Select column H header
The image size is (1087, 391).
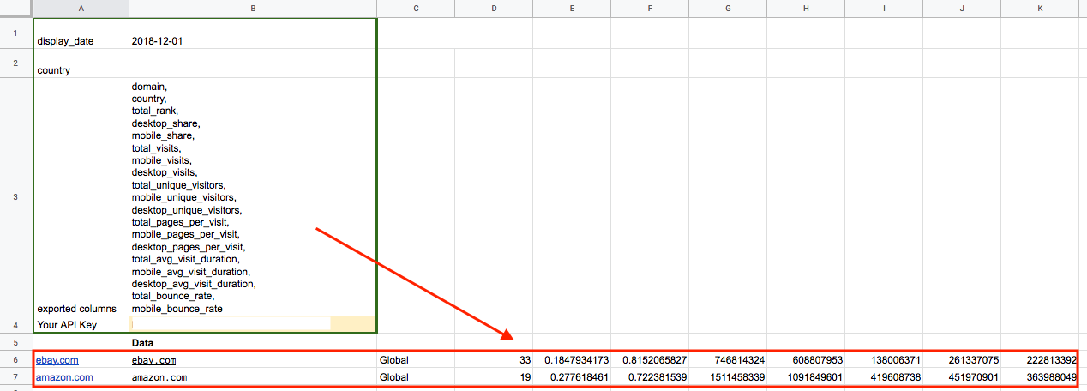pos(806,9)
